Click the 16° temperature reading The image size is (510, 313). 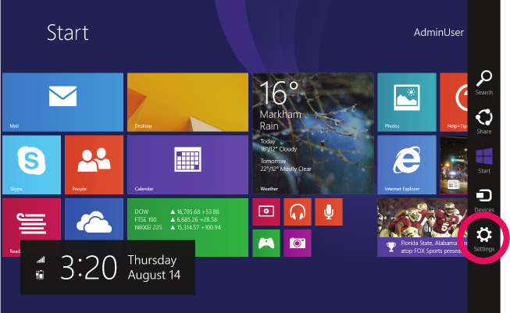[279, 94]
